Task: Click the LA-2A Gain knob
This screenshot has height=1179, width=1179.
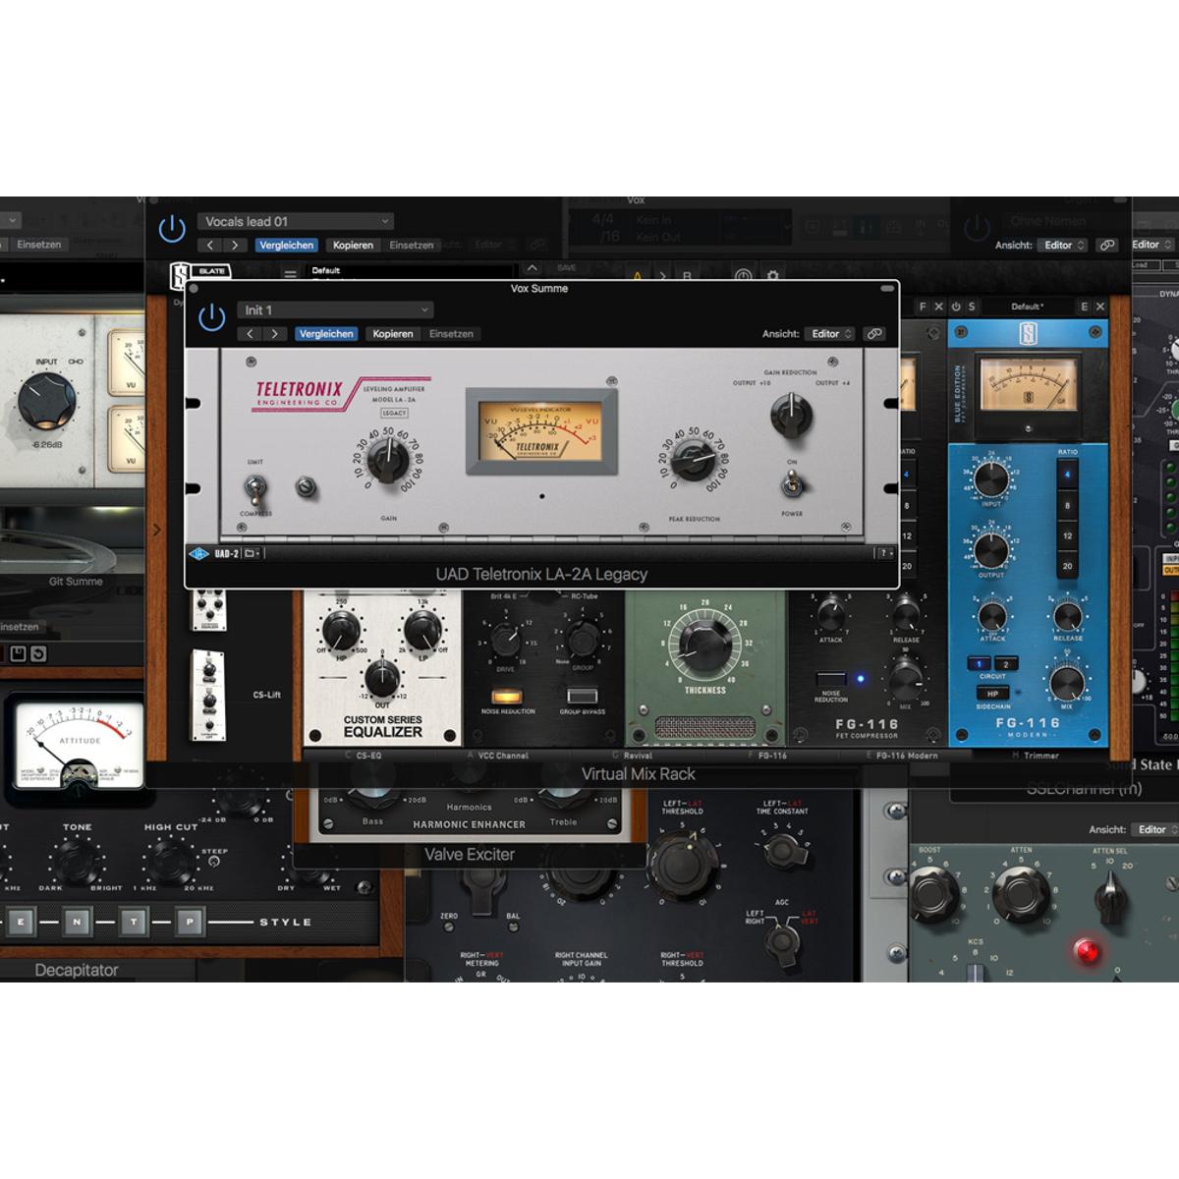Action: coord(389,459)
